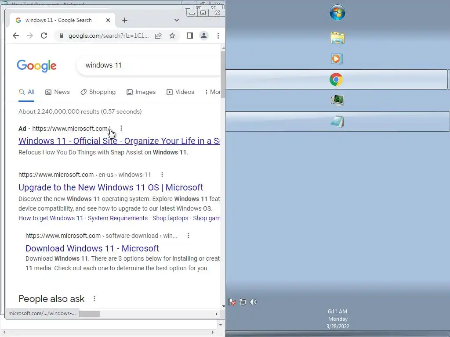
Task: Switch to Images results tab
Action: (x=141, y=92)
